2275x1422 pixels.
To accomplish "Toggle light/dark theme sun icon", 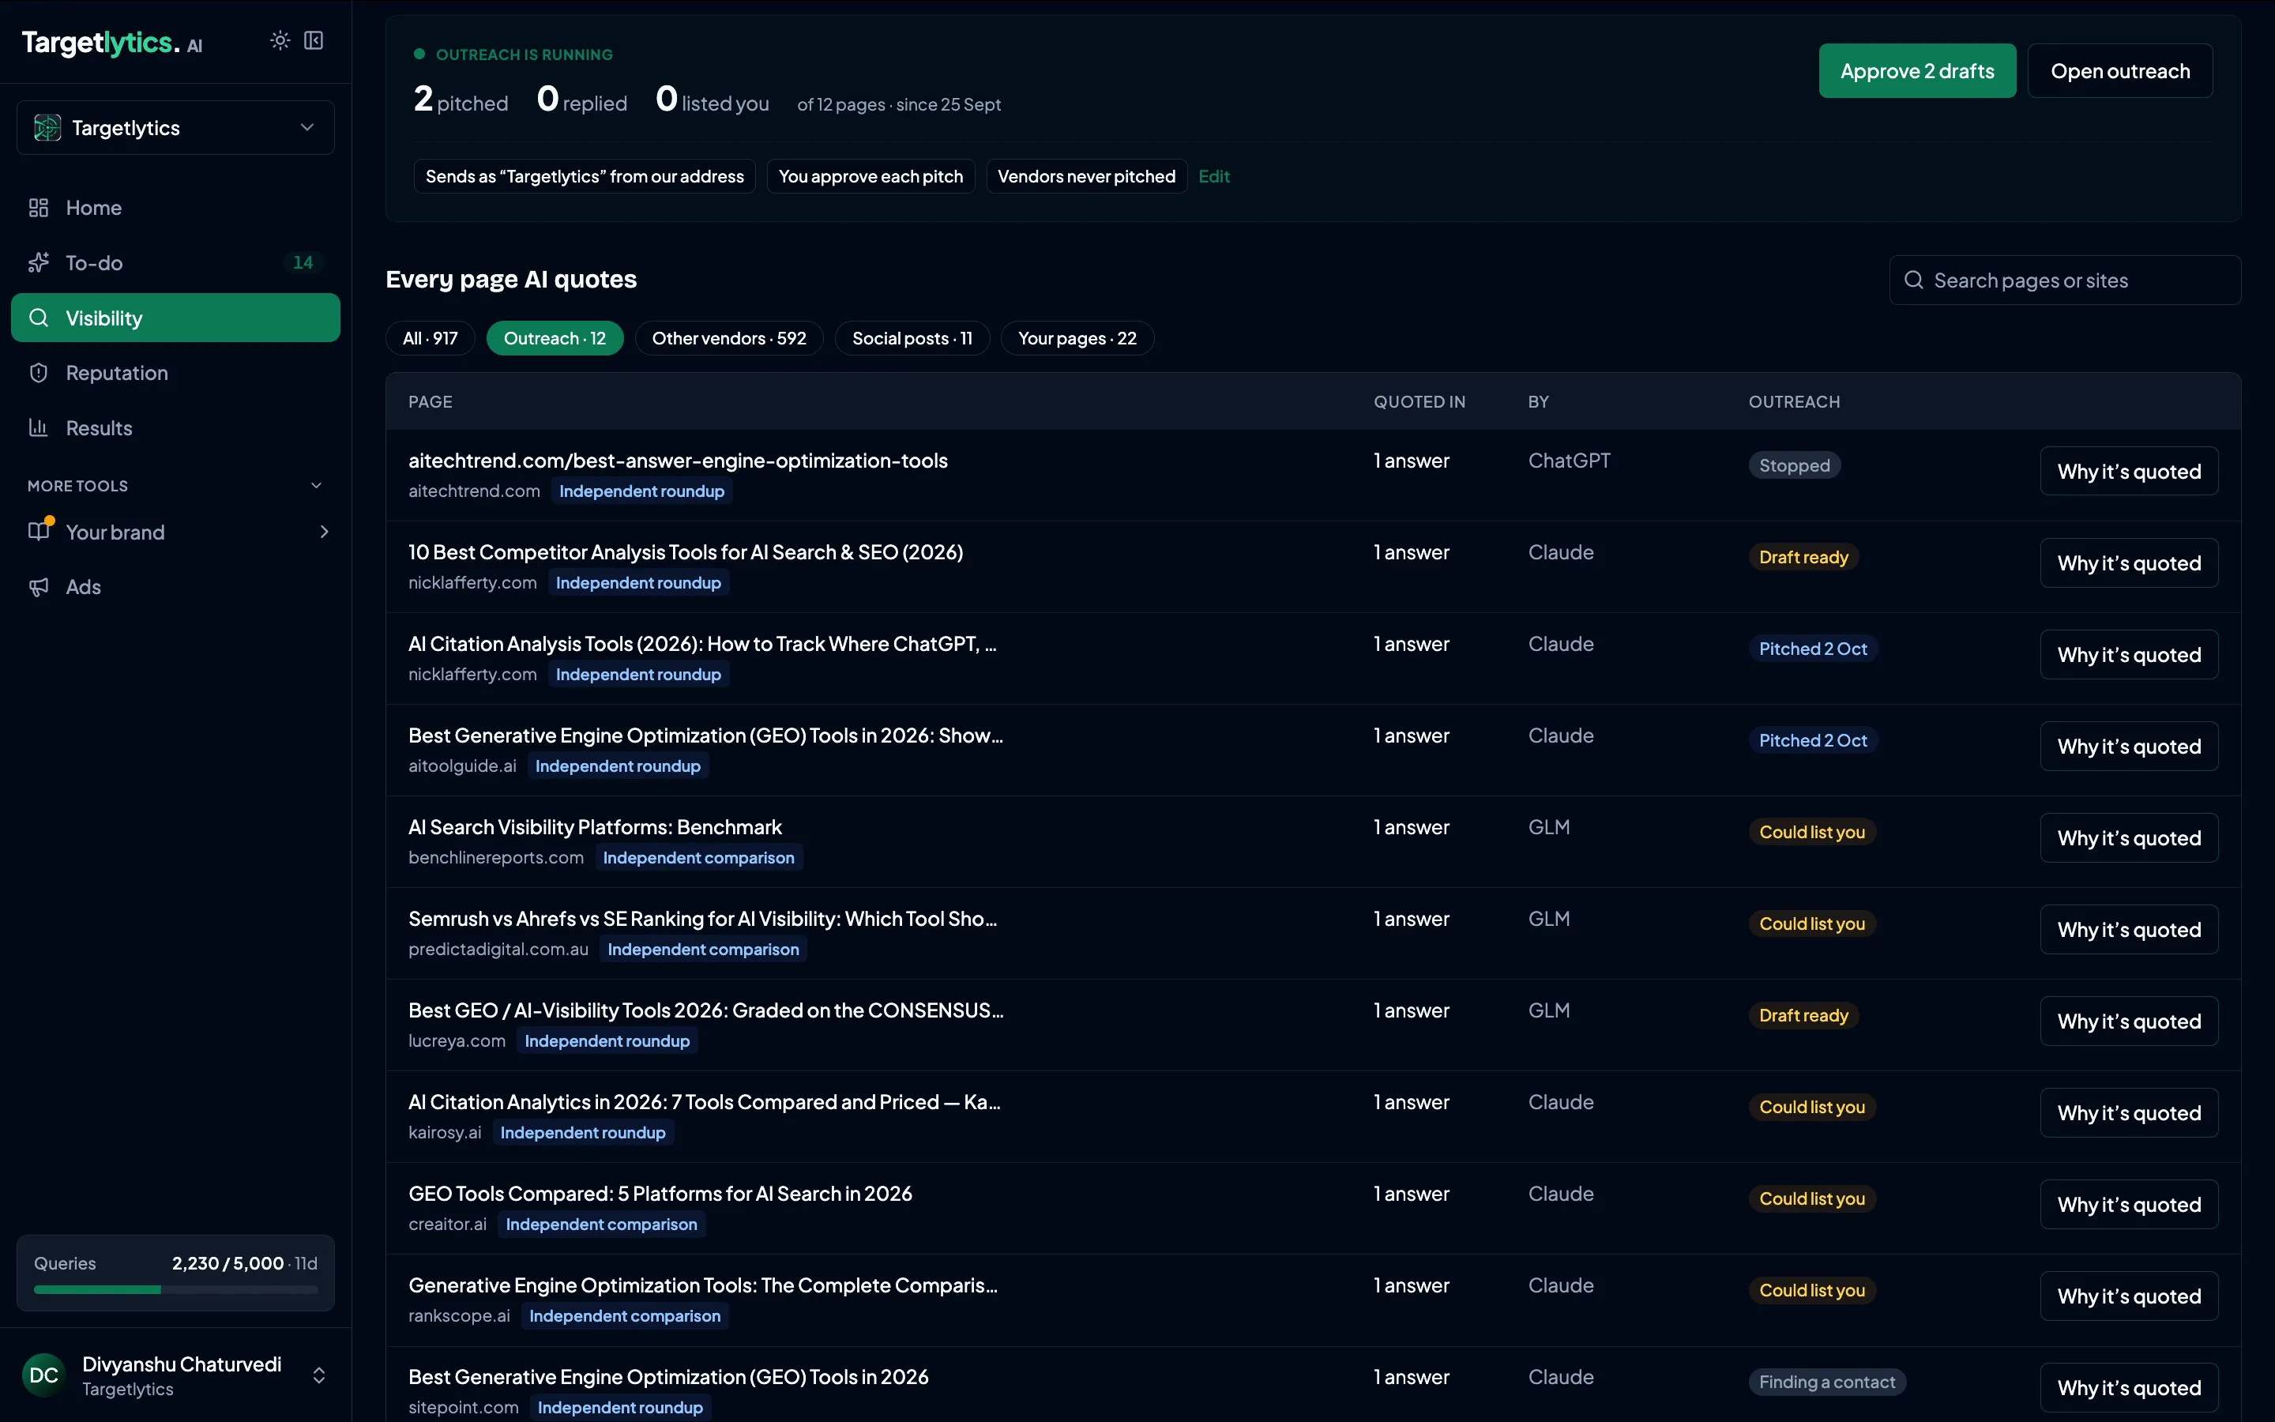I will (x=280, y=40).
